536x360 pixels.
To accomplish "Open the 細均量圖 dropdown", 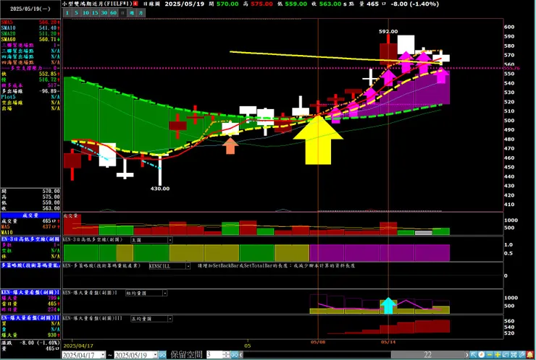I will 165,293.
